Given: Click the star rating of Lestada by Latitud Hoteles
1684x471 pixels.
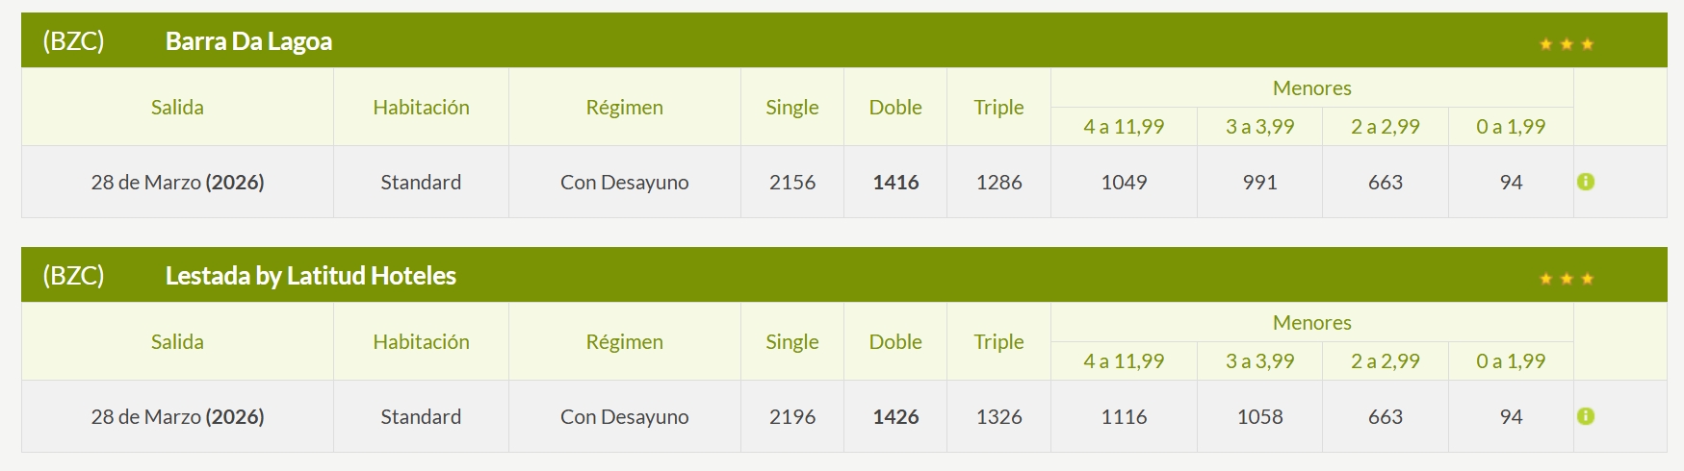Looking at the screenshot, I should tap(1566, 279).
